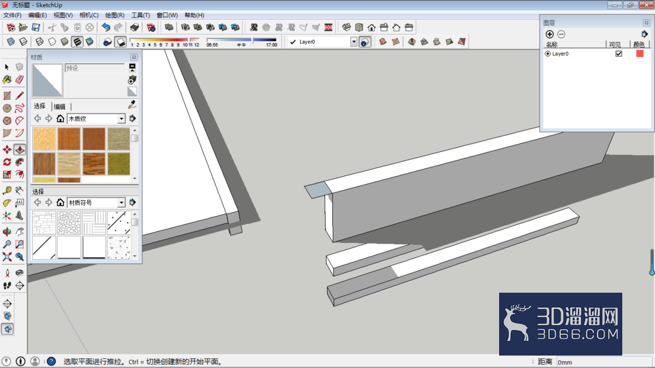Click Layer0 red color swatch

pyautogui.click(x=639, y=54)
